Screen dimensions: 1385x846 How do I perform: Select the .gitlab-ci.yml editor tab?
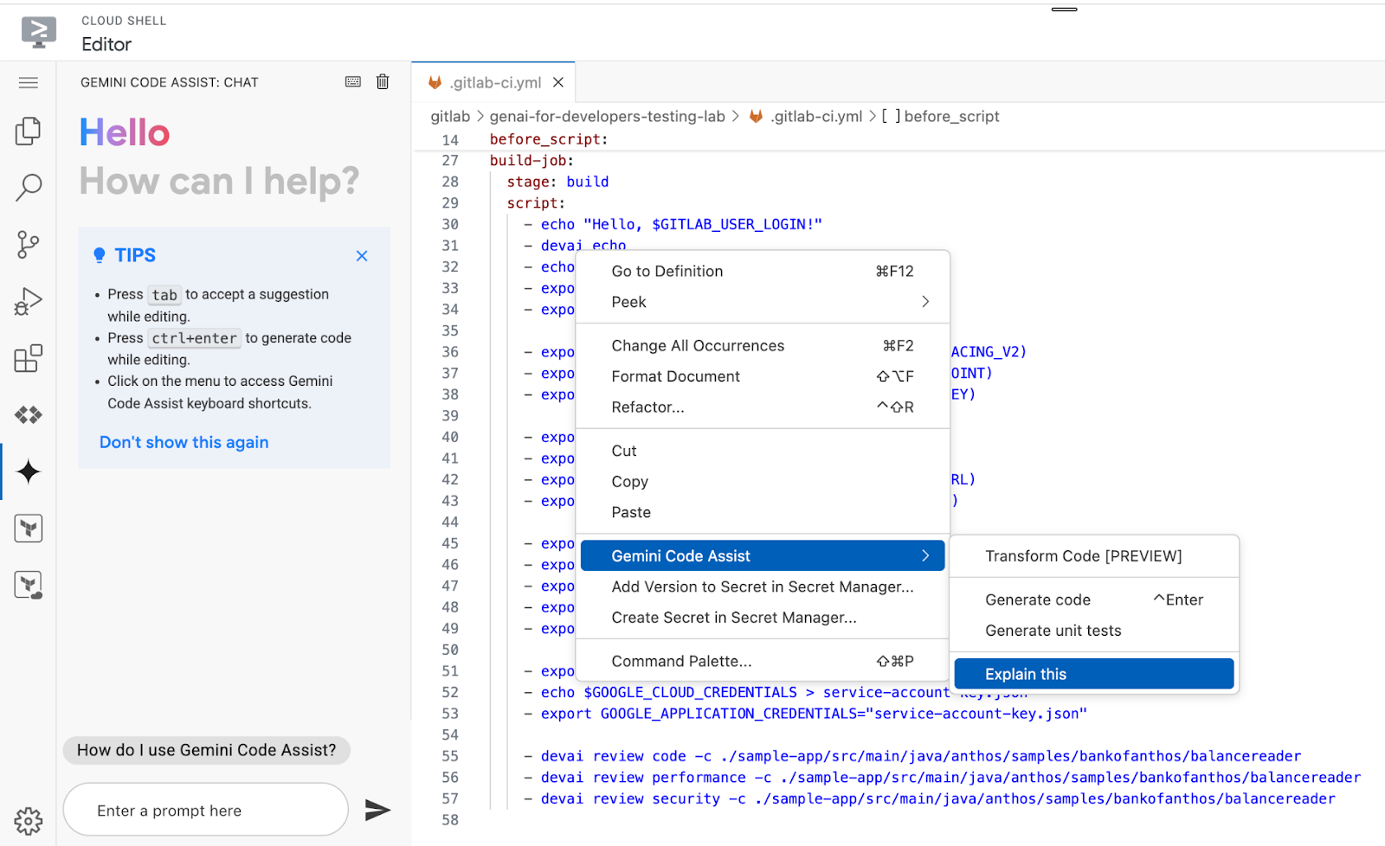click(493, 82)
